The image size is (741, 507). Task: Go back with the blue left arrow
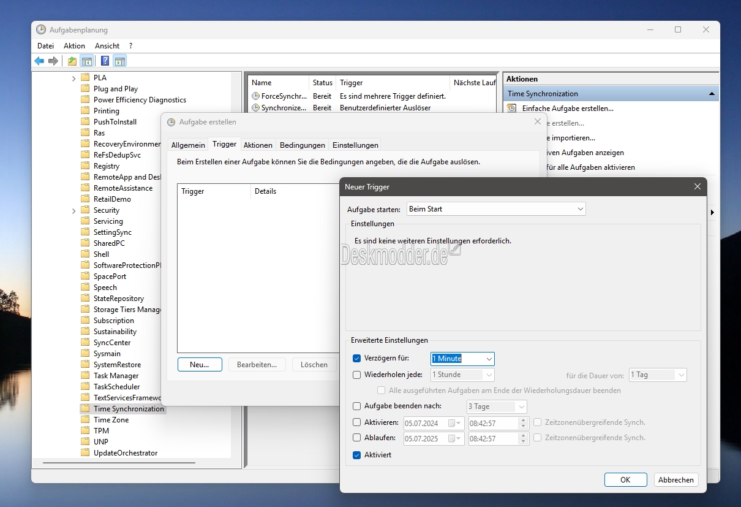39,61
